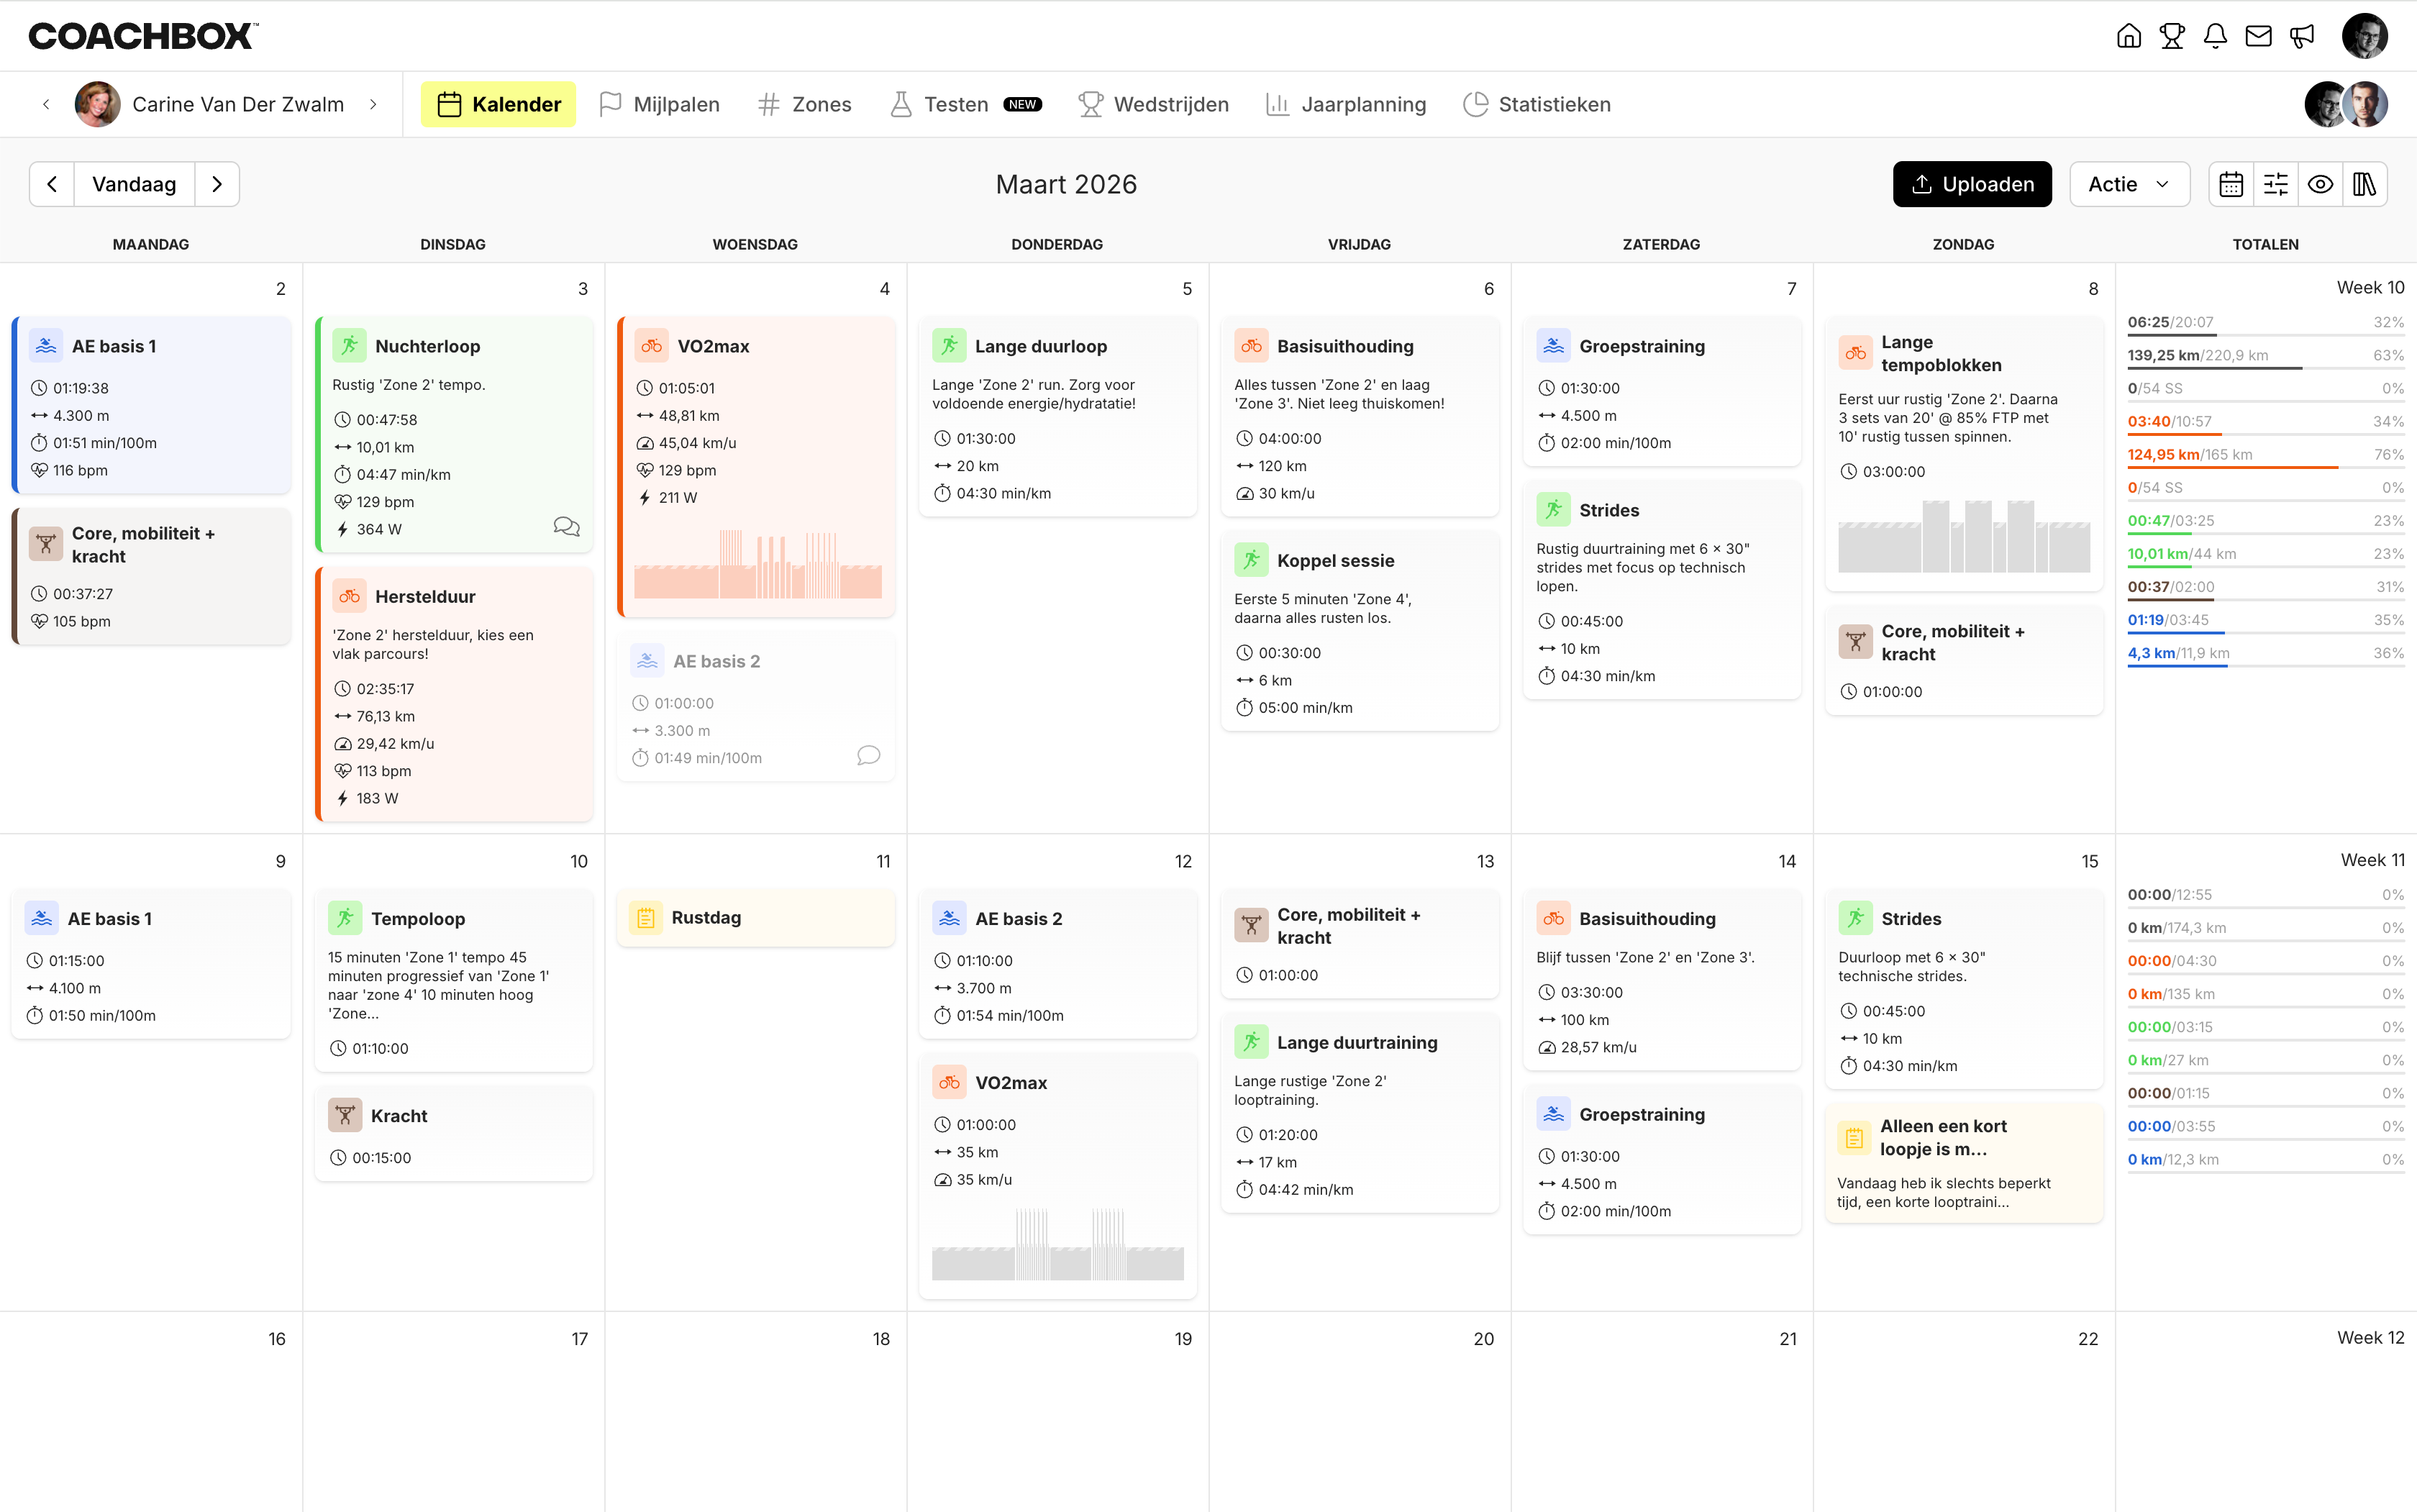Open the trophy achievements icon

point(2172,35)
